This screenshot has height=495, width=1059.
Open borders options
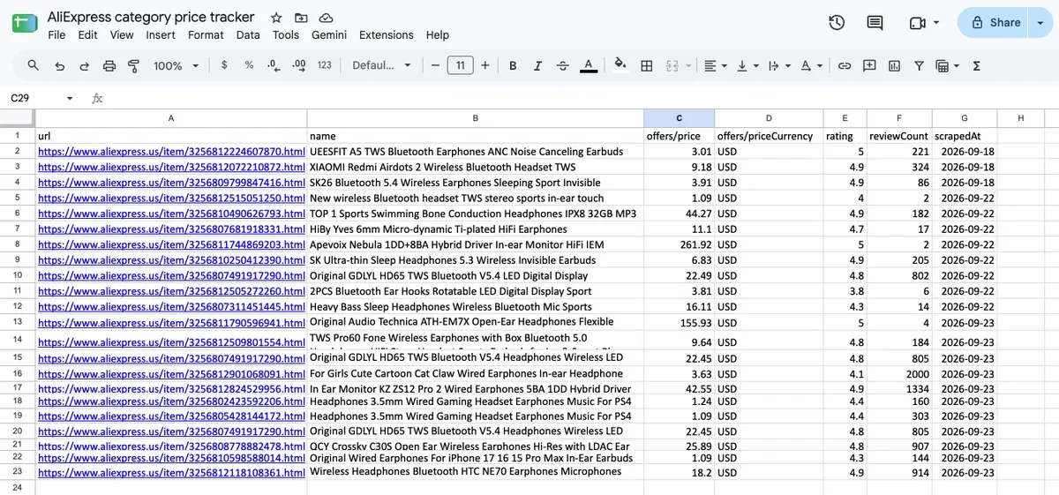tap(646, 65)
